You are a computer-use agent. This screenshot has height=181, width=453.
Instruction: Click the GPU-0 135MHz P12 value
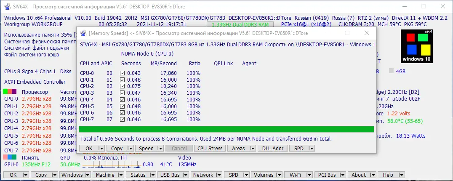(x=36, y=165)
